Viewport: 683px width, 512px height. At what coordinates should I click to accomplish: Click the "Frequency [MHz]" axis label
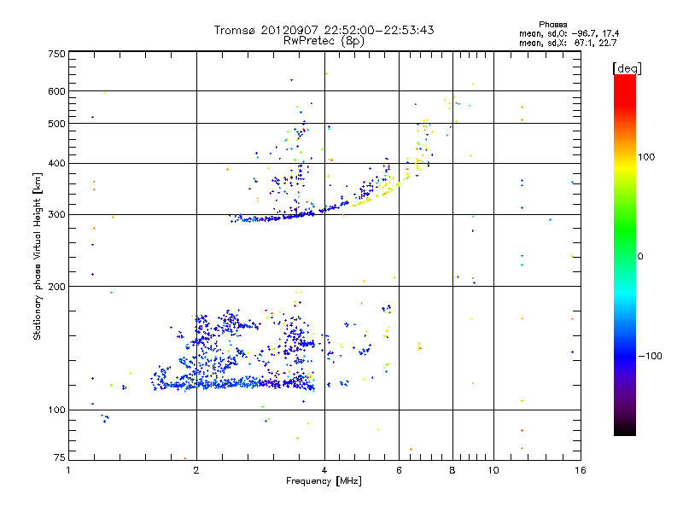pyautogui.click(x=324, y=481)
